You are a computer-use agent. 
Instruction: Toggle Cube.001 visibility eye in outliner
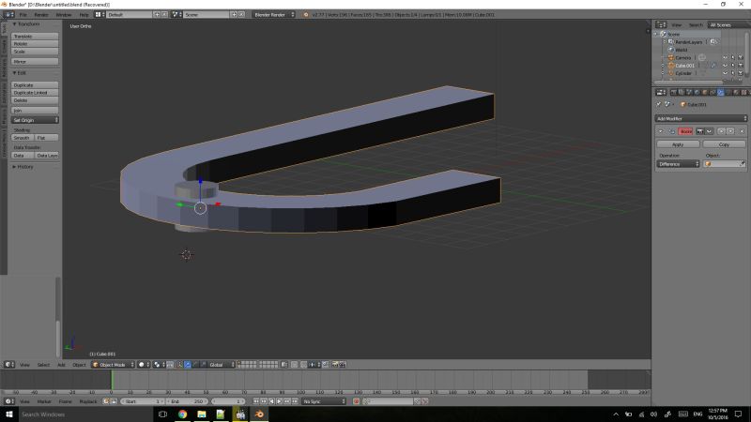point(725,66)
